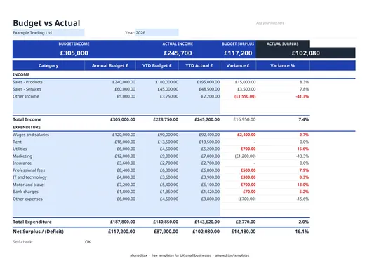The height and width of the screenshot is (268, 379).
Task: Click Total Expenditure variance £2,770.00
Action: 246,222
